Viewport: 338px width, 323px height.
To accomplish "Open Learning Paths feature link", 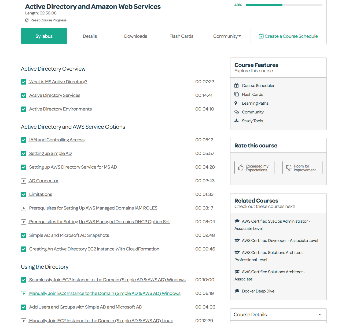I will pos(255,103).
